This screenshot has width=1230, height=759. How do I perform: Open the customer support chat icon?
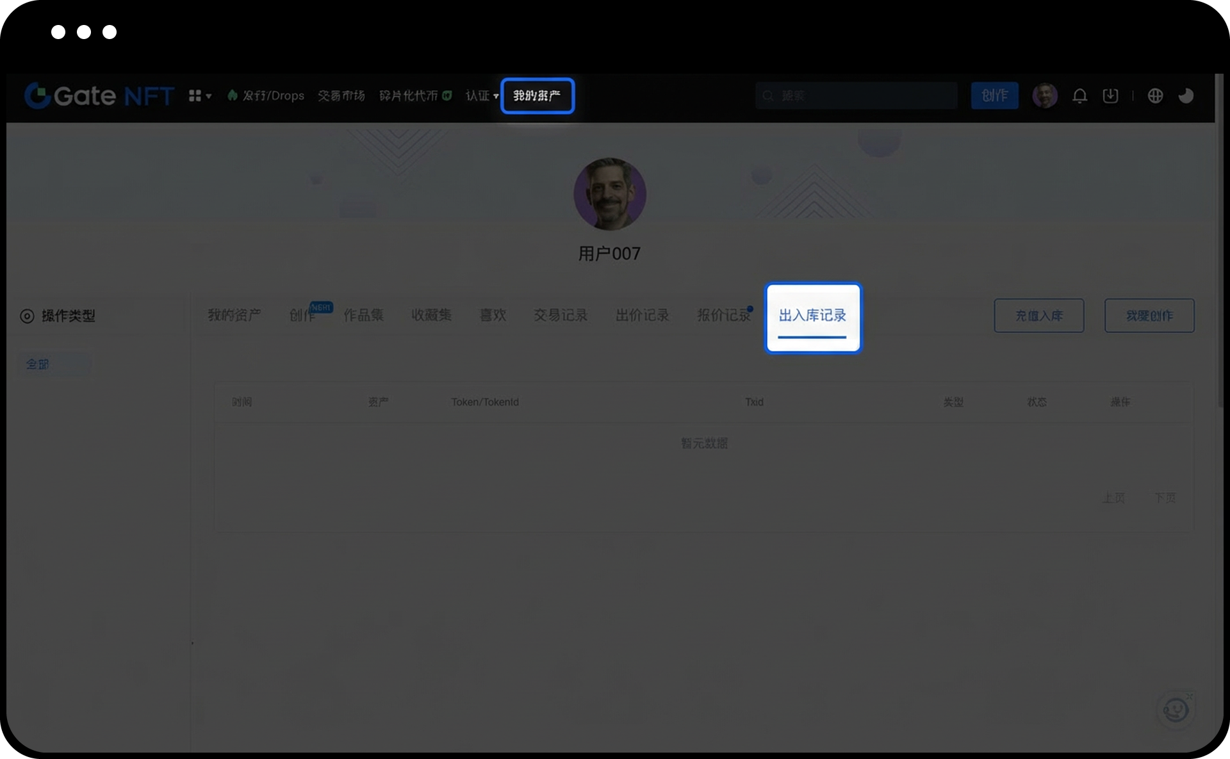coord(1176,710)
